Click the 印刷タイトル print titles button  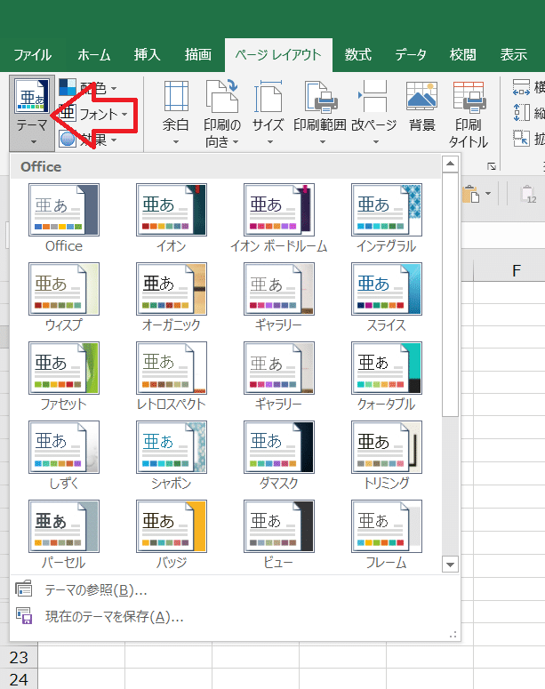pos(469,114)
